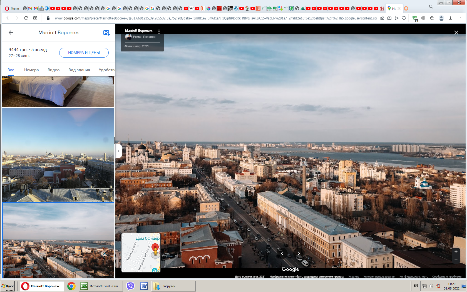Select the Удобства tab
The height and width of the screenshot is (292, 467).
click(x=107, y=70)
